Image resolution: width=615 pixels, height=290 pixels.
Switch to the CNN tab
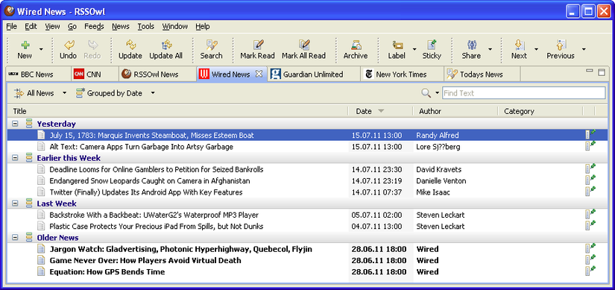point(95,74)
